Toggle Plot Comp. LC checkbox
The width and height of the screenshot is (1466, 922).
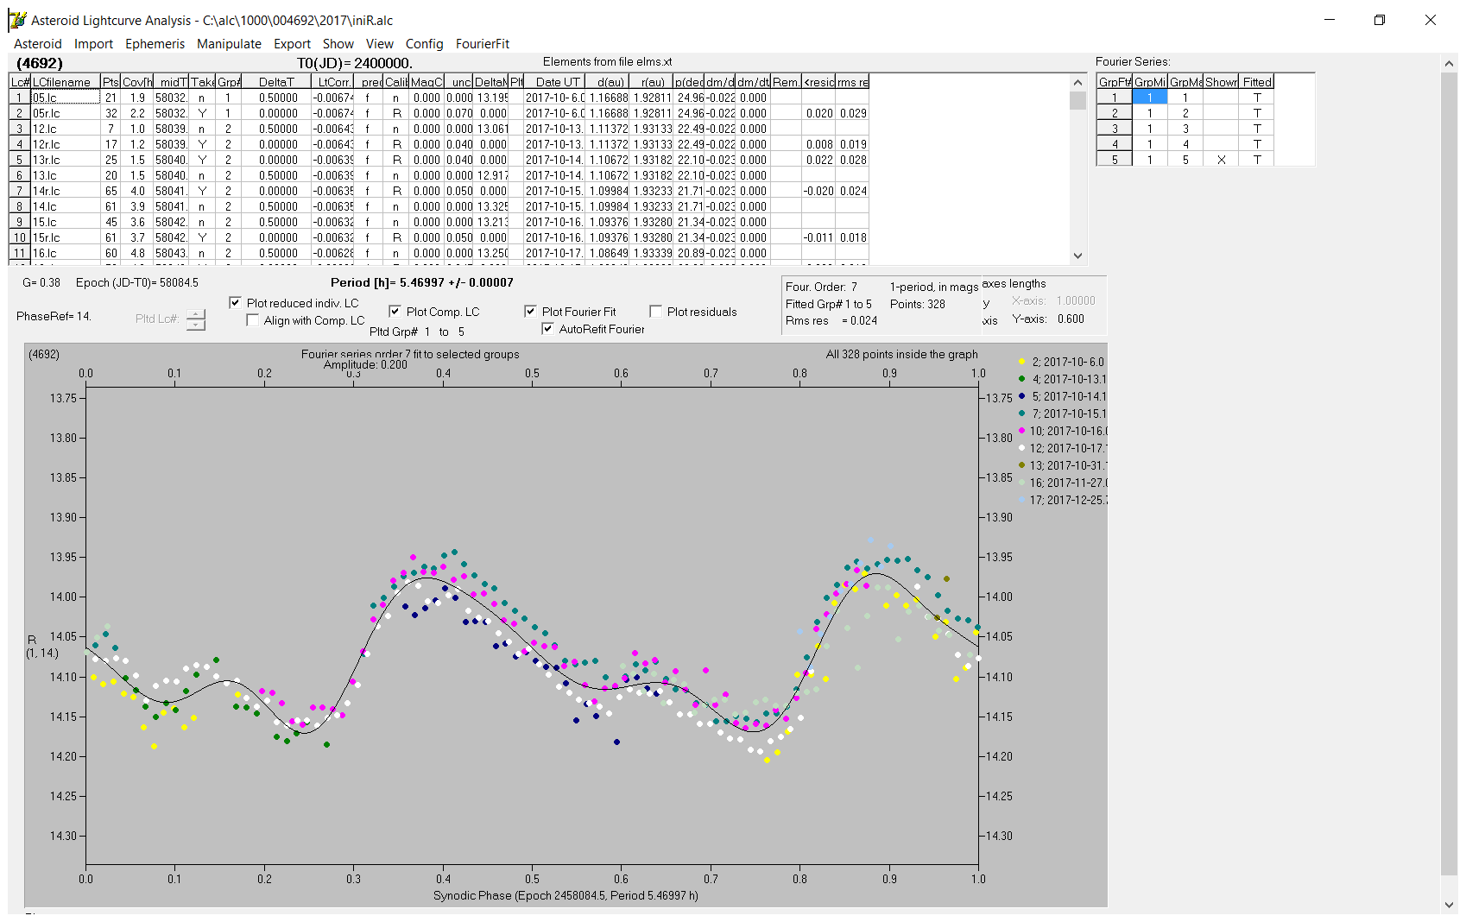tap(395, 312)
